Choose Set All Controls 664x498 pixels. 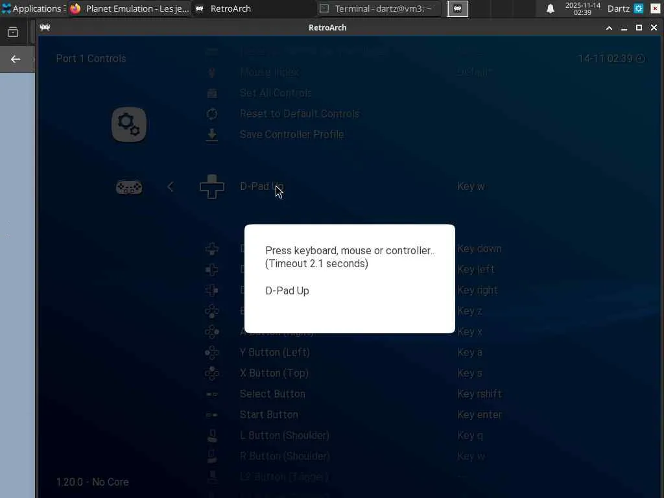click(276, 93)
